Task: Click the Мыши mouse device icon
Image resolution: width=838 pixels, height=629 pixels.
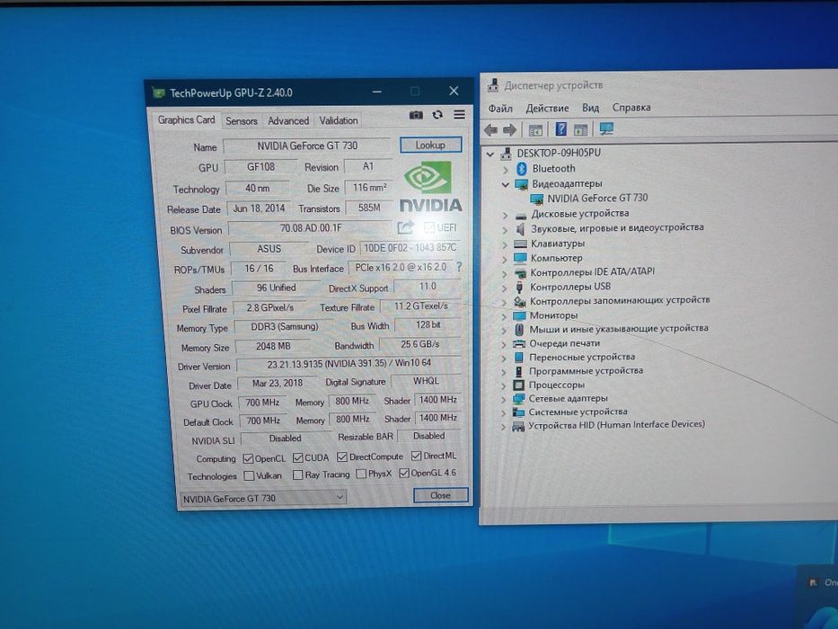Action: pos(519,329)
